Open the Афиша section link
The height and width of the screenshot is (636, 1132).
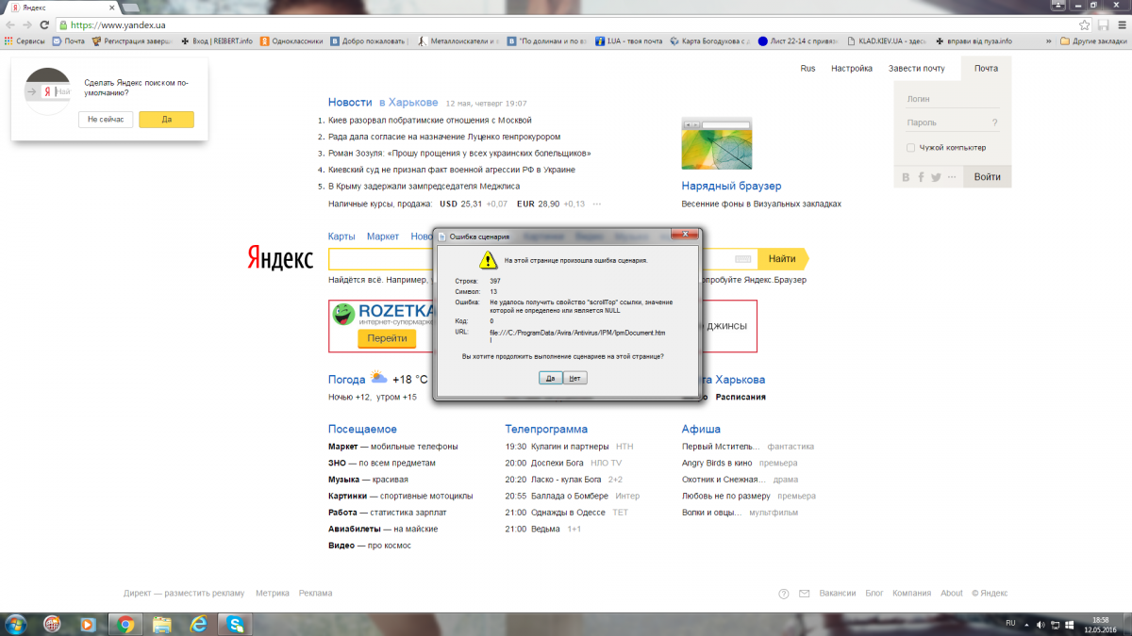tap(701, 429)
